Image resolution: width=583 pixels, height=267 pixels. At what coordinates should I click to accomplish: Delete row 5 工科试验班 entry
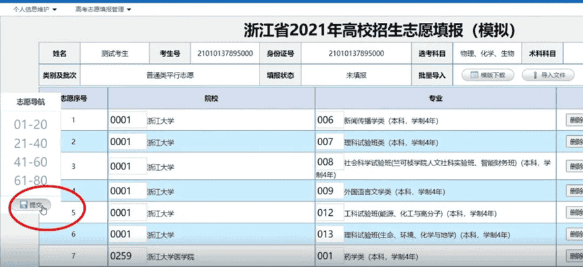[574, 213]
